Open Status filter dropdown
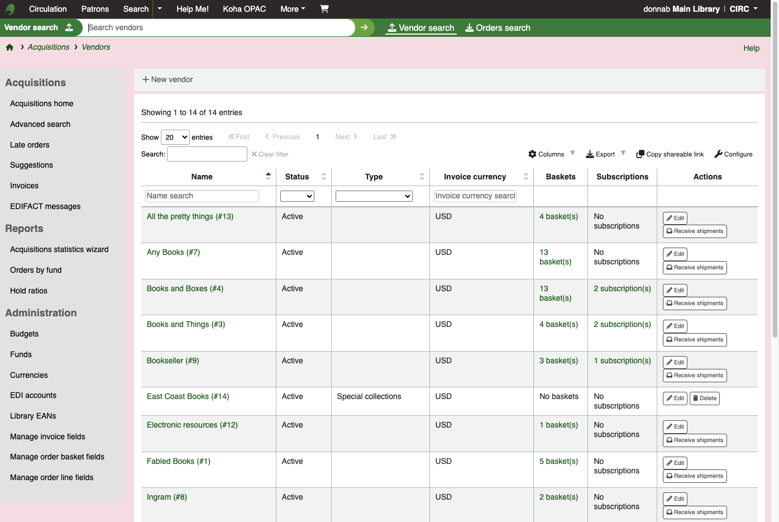The width and height of the screenshot is (779, 522). click(x=297, y=196)
